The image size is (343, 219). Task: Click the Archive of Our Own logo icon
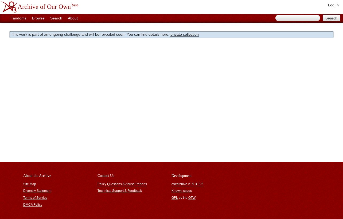(9, 7)
